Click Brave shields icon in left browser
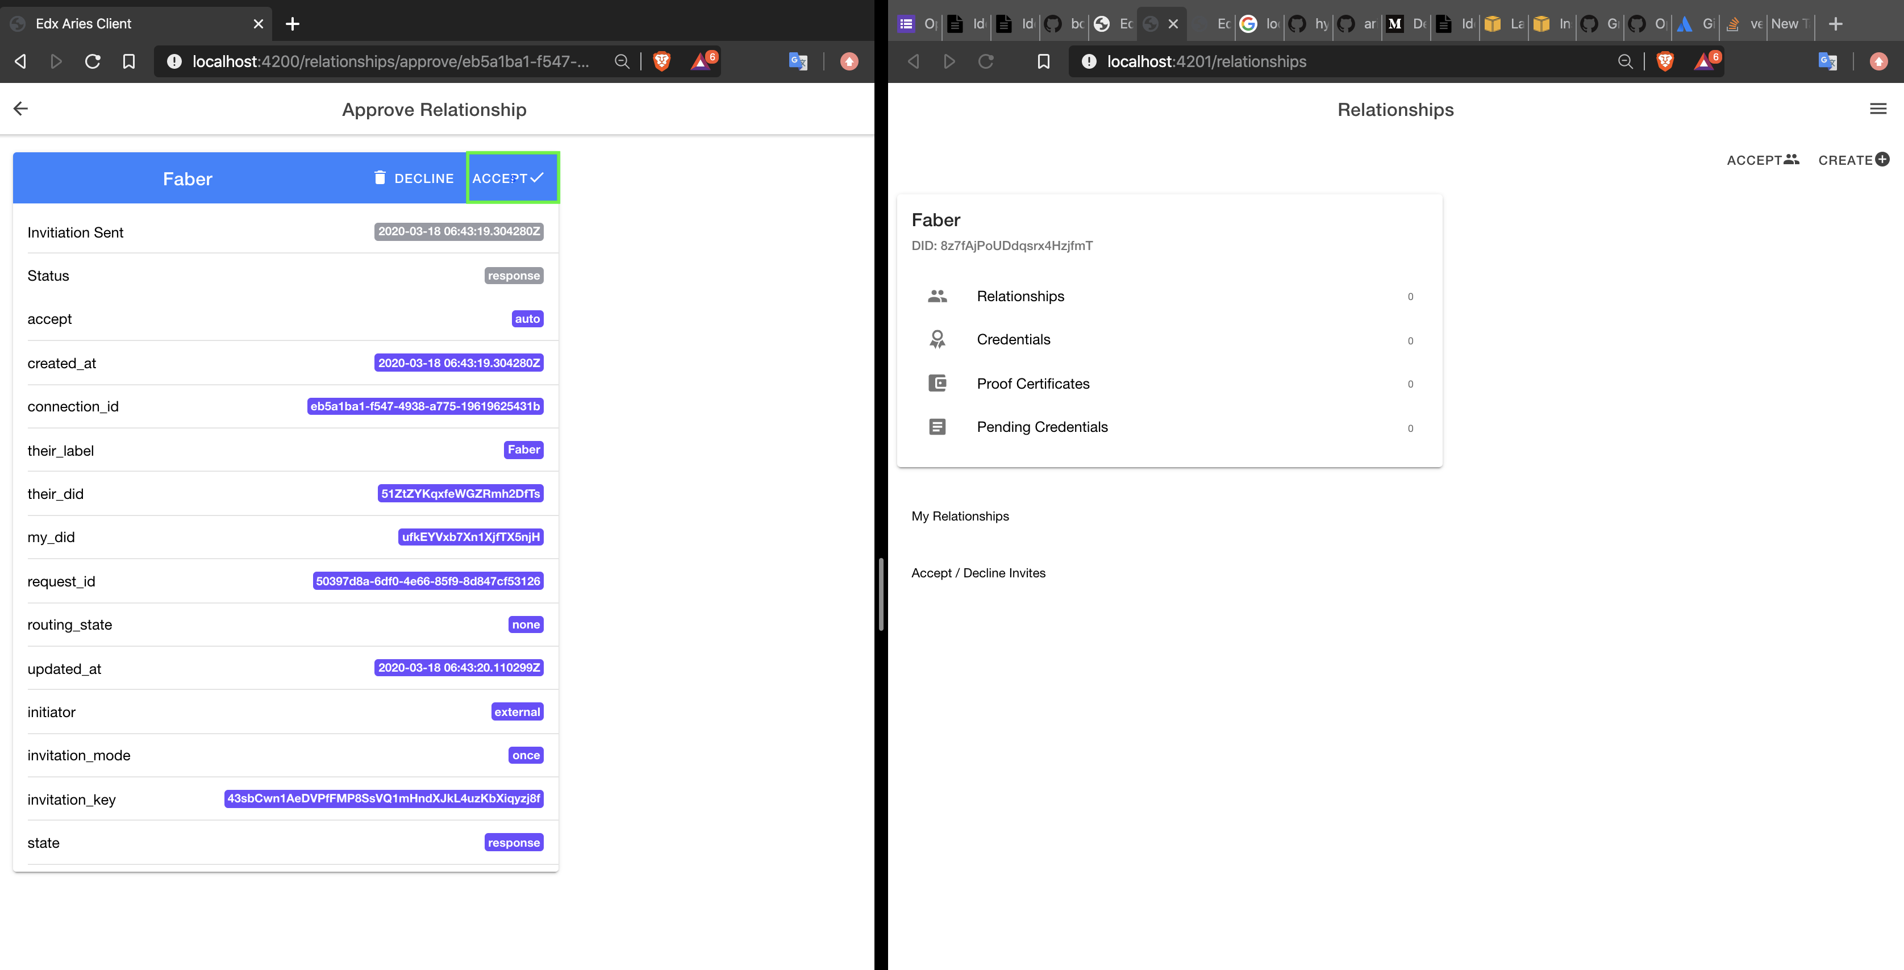Screen dimensions: 1904x970 (661, 61)
